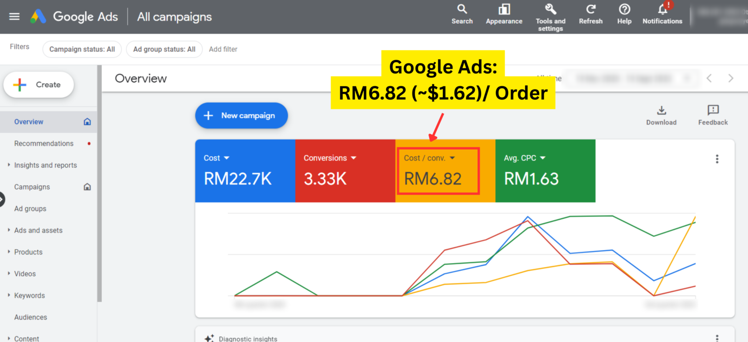This screenshot has width=748, height=342.
Task: Click the Refresh icon
Action: coord(591,10)
